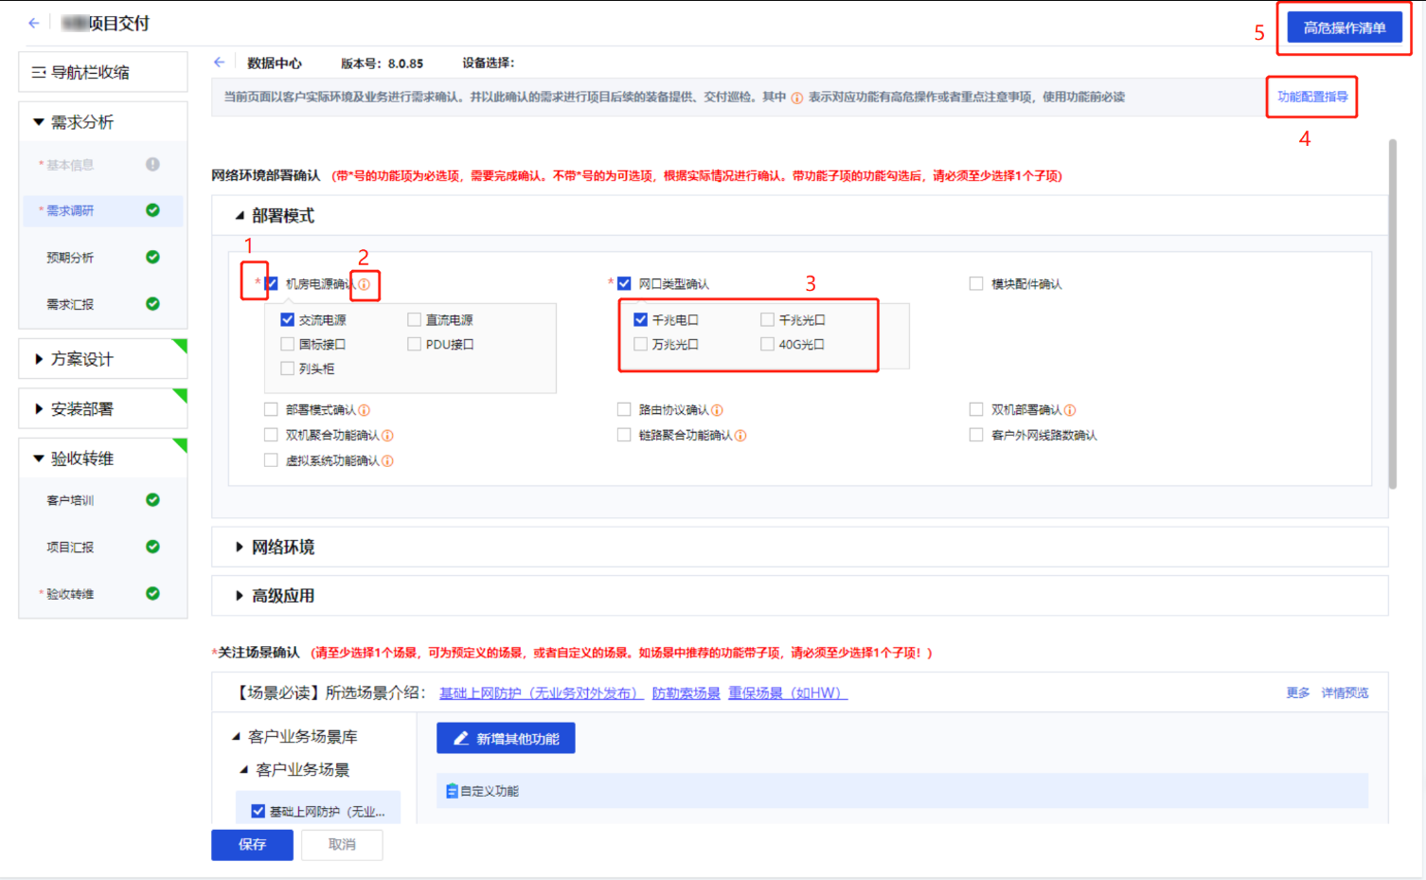The height and width of the screenshot is (880, 1426).
Task: Enable the 模块配件确认 checkbox
Action: point(976,284)
